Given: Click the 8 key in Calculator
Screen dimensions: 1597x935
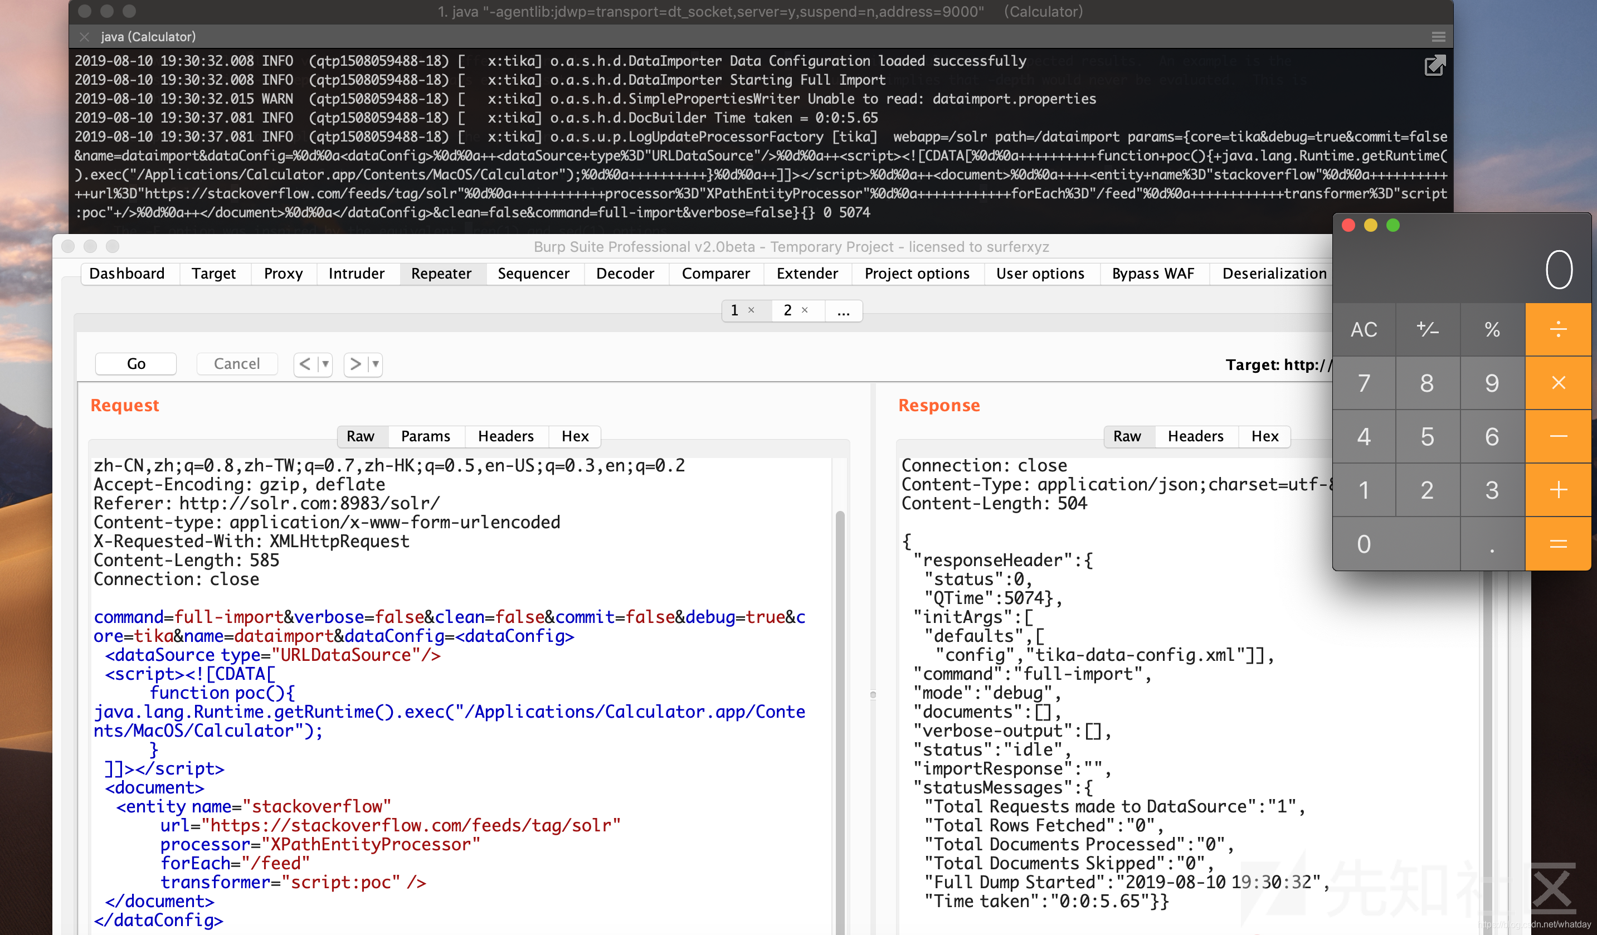Looking at the screenshot, I should tap(1427, 383).
